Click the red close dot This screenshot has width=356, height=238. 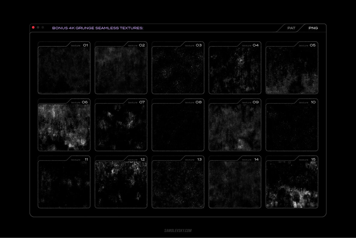pos(33,27)
